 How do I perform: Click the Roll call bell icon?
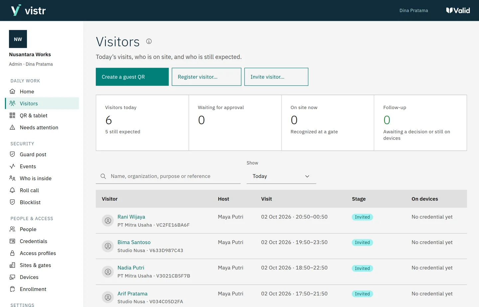(12, 190)
